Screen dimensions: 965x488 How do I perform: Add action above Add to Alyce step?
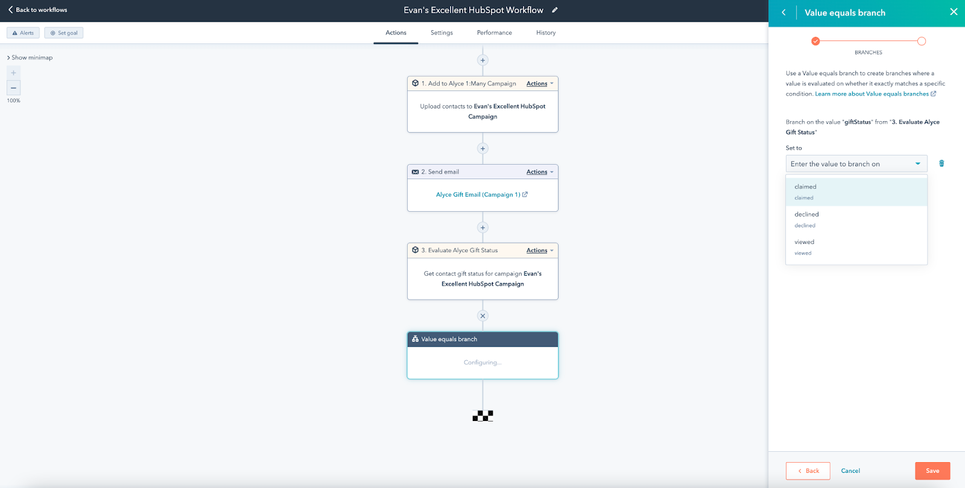[482, 60]
